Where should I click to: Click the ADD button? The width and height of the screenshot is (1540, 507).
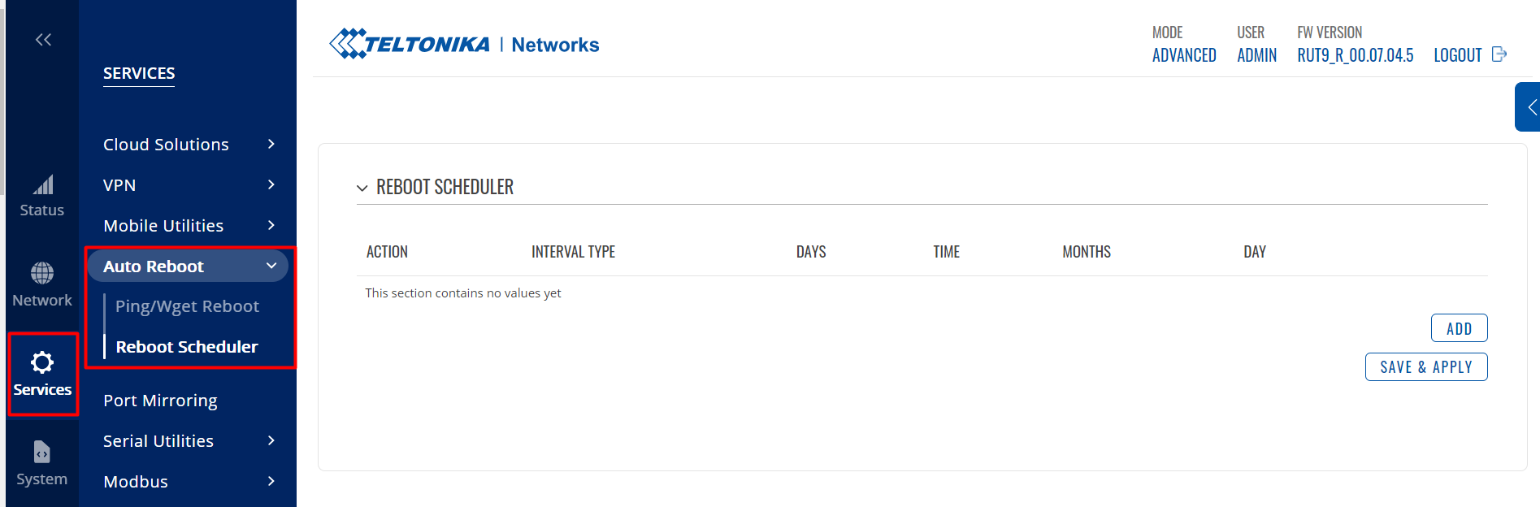[x=1459, y=328]
